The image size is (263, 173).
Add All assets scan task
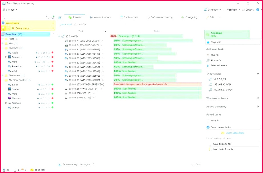(214, 60)
